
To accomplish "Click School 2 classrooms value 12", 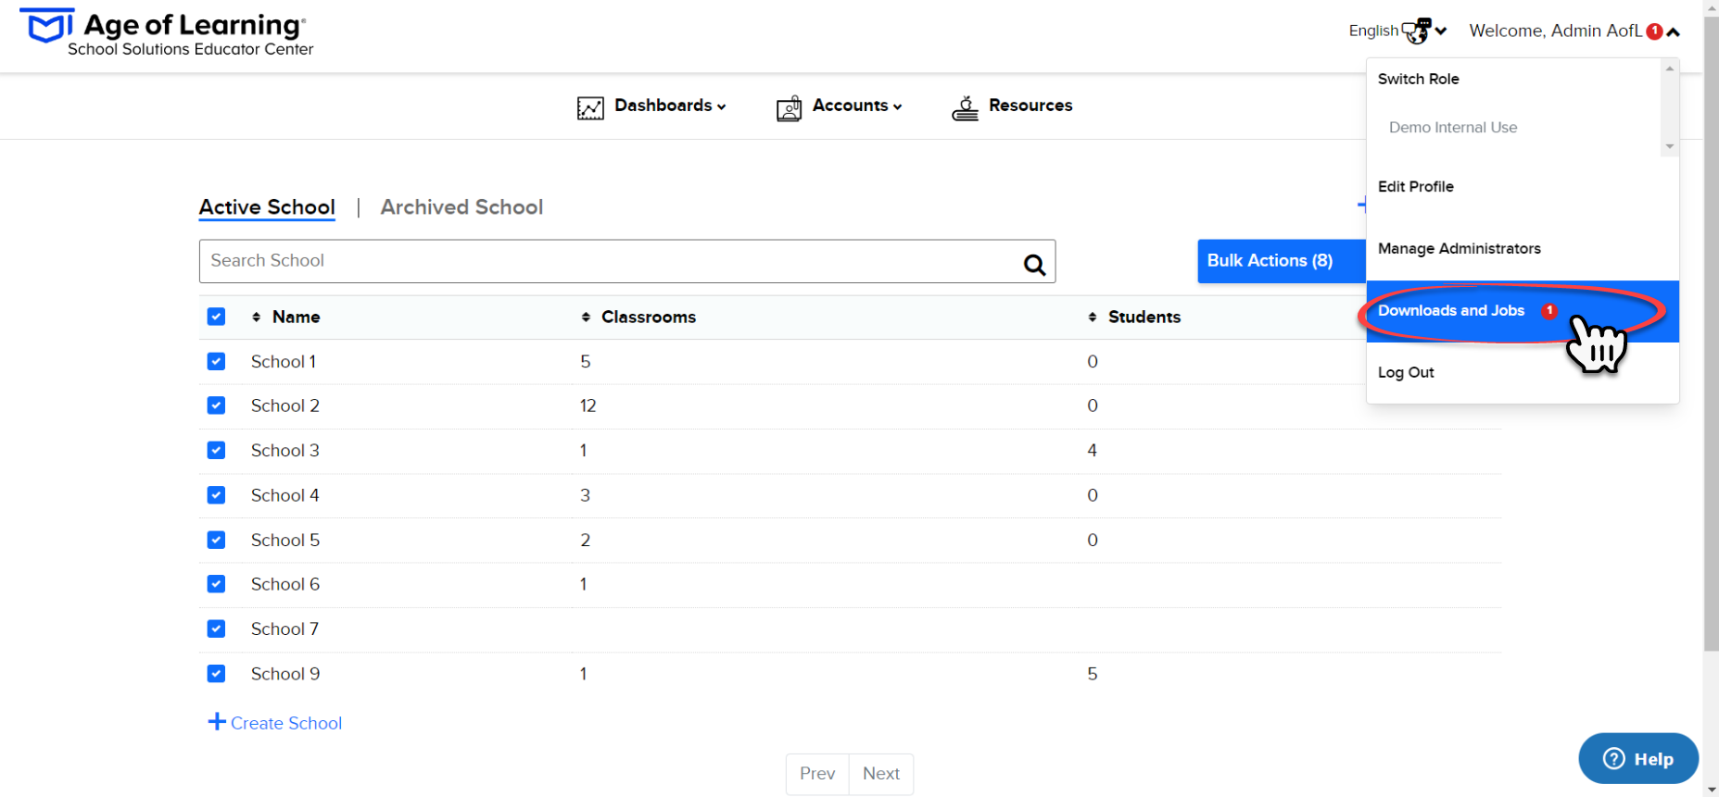I will point(588,405).
